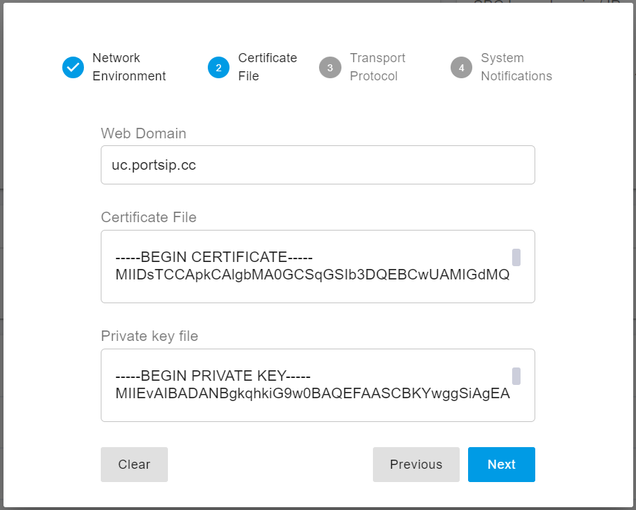The image size is (636, 510).
Task: Place cursor on BEGIN PRIVATE KEY line
Action: coord(213,376)
